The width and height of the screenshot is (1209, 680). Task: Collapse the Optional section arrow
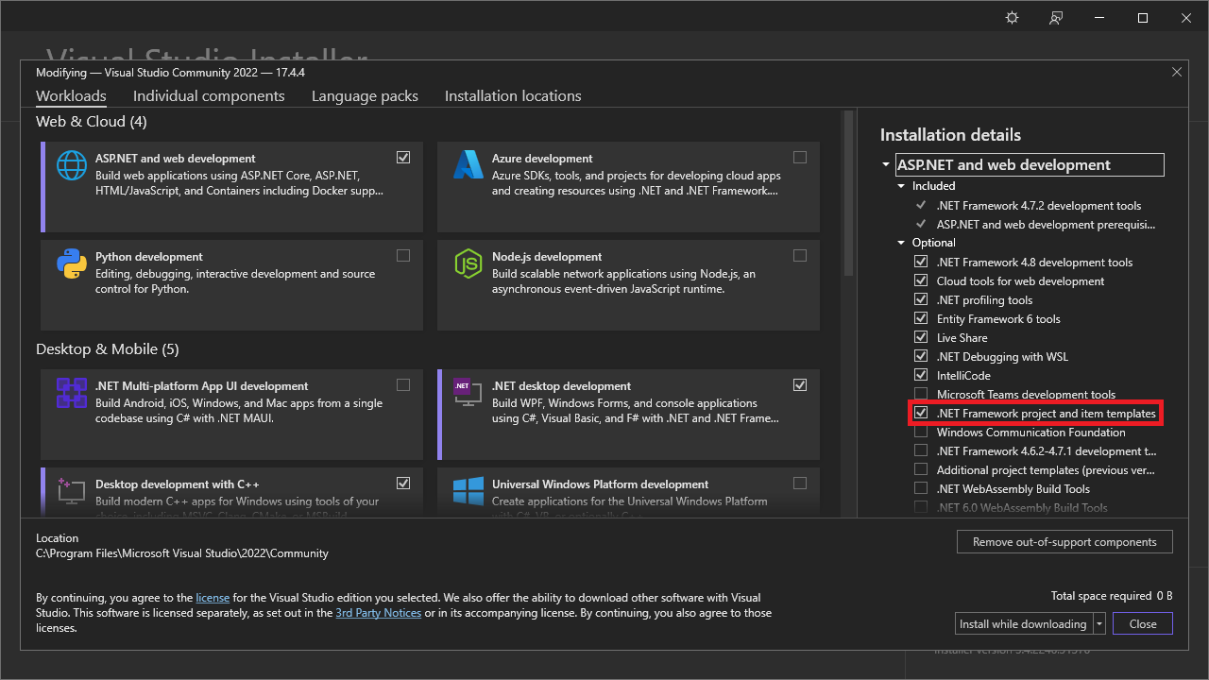coord(902,243)
